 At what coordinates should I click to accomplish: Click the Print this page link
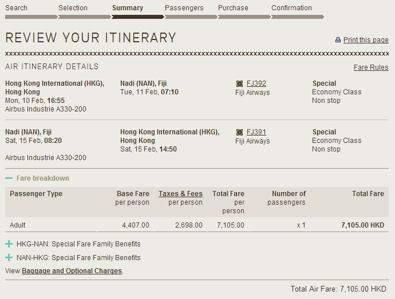pos(366,40)
